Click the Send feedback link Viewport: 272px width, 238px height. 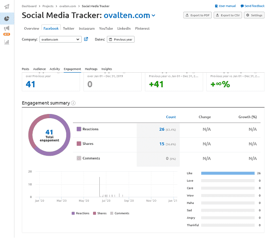(x=254, y=6)
